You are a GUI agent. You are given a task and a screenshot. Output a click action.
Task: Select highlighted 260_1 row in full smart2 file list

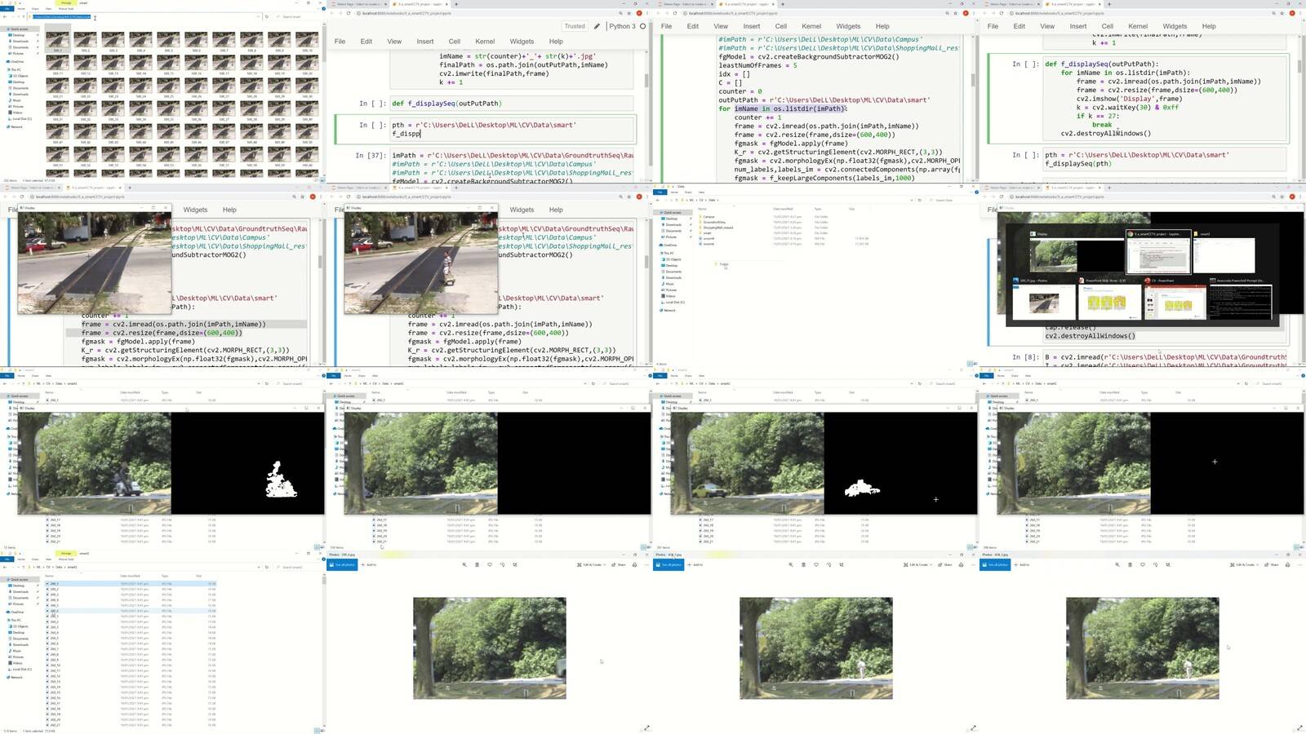(x=131, y=584)
